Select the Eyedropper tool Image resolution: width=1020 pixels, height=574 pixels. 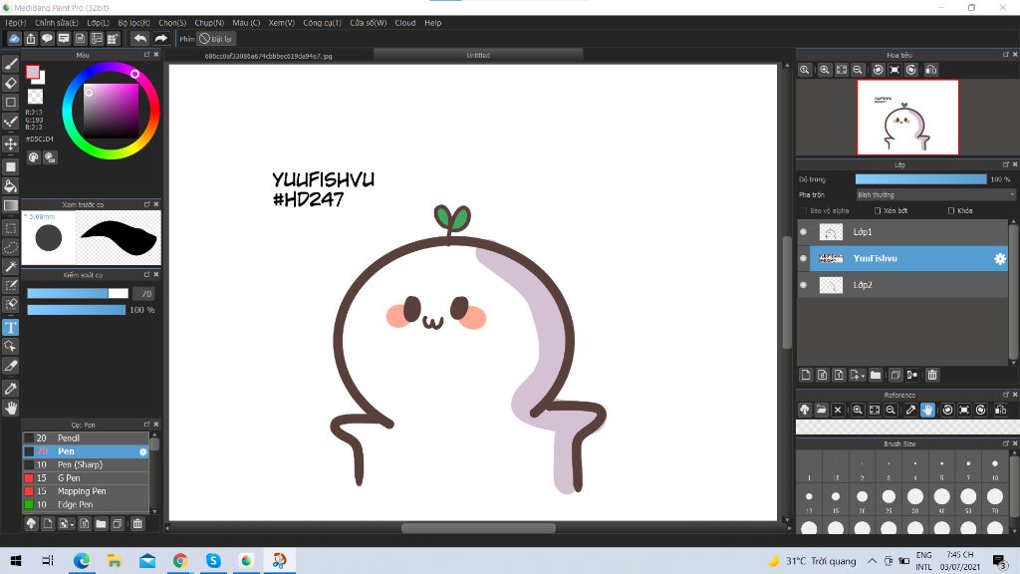10,389
